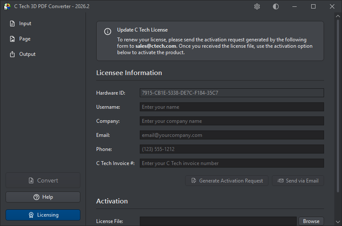Click the Licensee Information heading

pyautogui.click(x=129, y=72)
